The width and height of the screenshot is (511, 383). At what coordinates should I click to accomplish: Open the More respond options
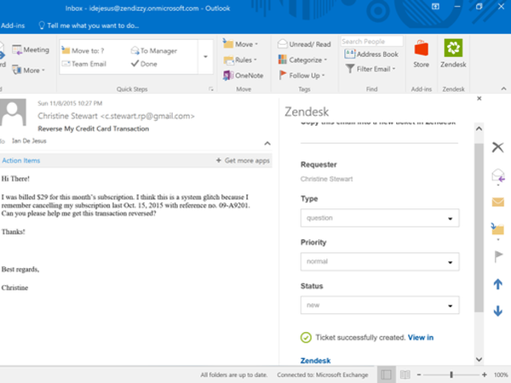[28, 70]
